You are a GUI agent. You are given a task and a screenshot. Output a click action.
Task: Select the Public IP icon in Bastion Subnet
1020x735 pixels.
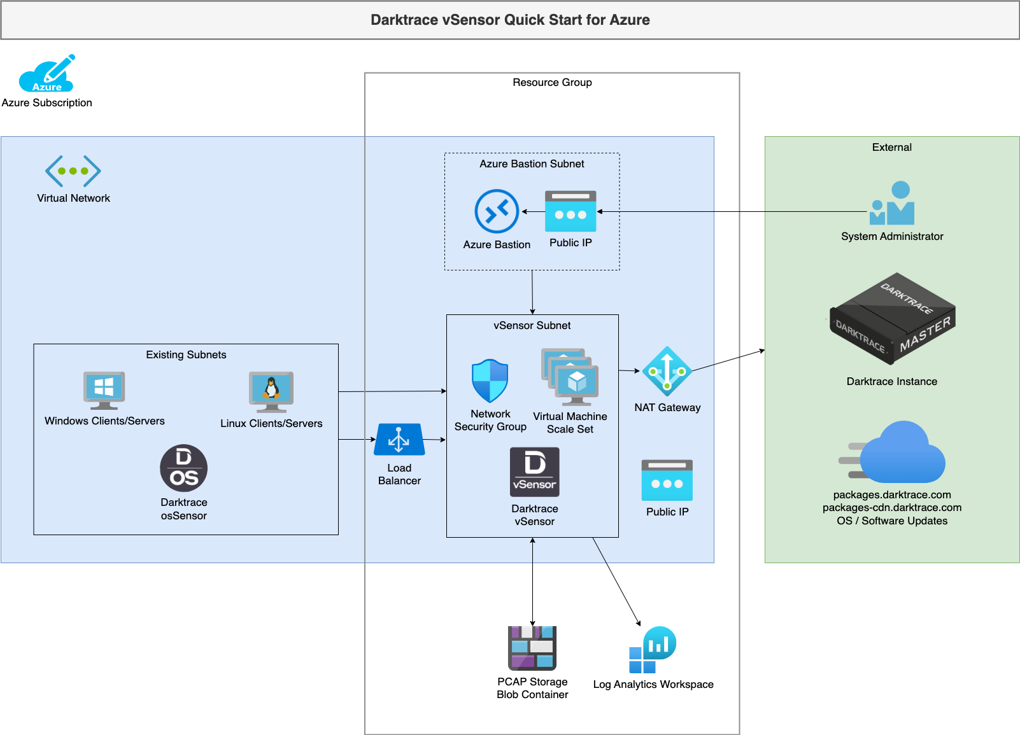click(570, 211)
